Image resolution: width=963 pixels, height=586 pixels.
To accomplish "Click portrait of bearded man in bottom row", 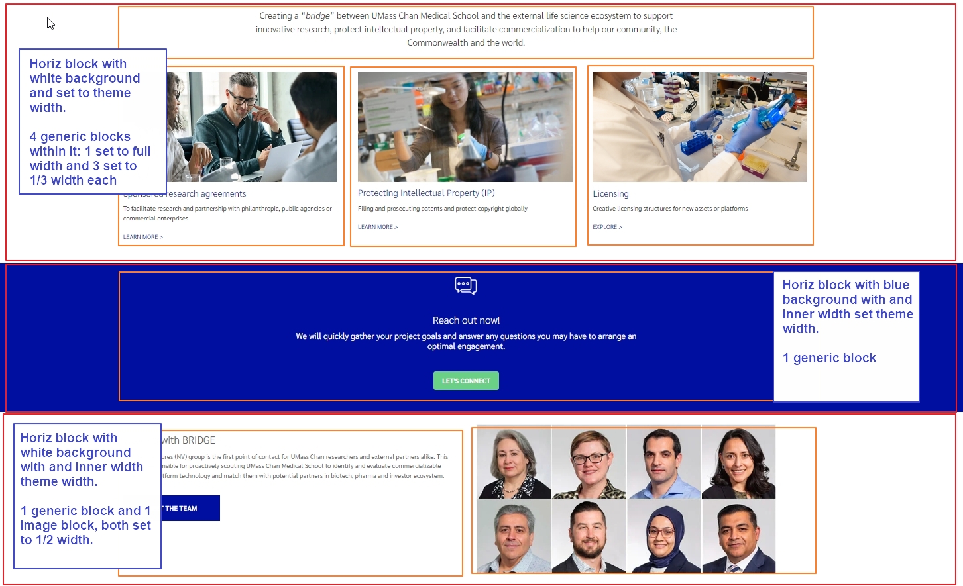I will point(589,536).
